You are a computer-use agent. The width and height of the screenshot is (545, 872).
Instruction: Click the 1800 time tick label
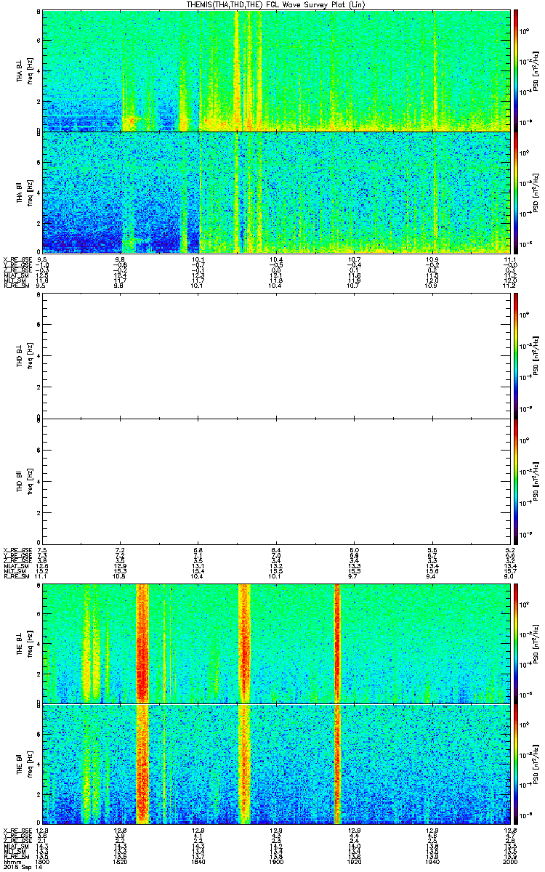tap(43, 862)
